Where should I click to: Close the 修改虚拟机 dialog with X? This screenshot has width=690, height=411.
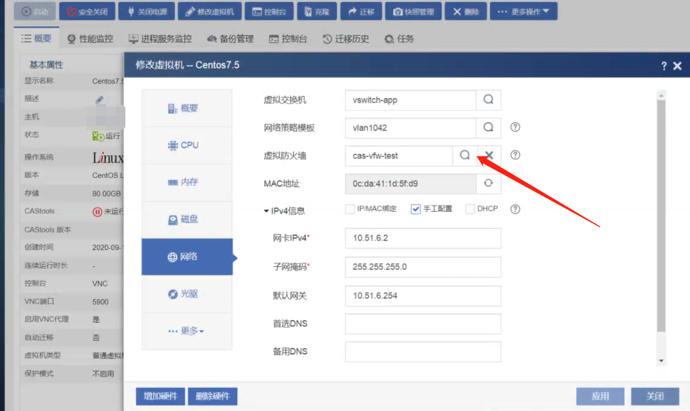click(x=677, y=66)
